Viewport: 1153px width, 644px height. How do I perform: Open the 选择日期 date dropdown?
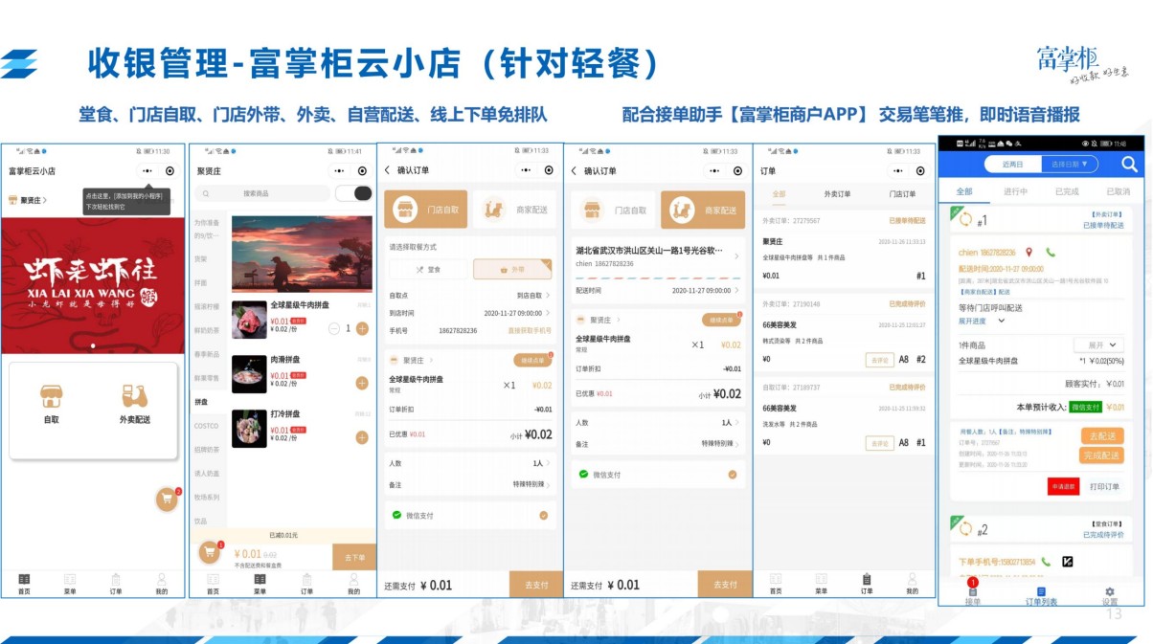pos(1068,164)
